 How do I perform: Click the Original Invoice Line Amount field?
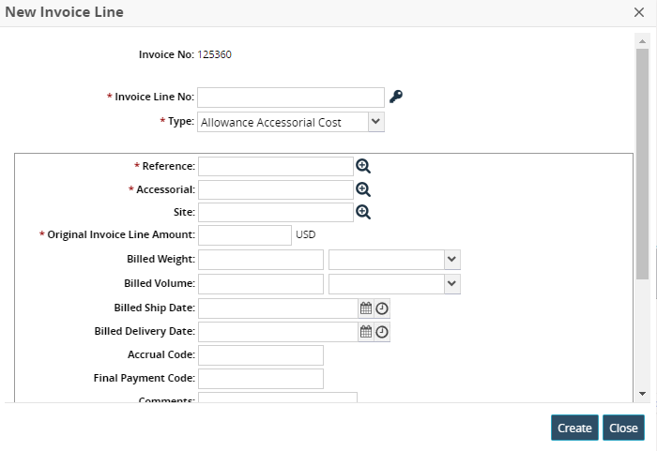(x=245, y=235)
